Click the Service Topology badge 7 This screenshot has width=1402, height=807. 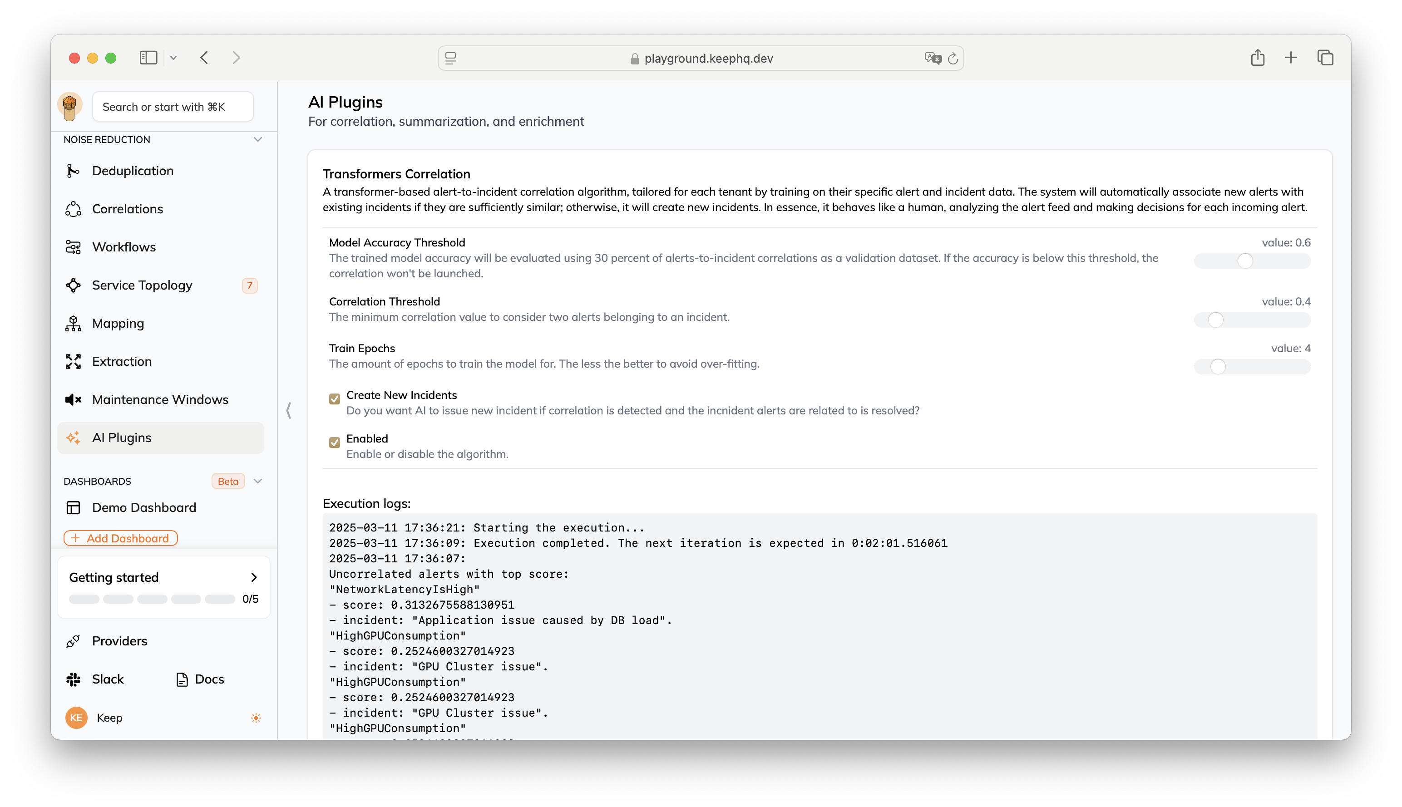(x=249, y=285)
